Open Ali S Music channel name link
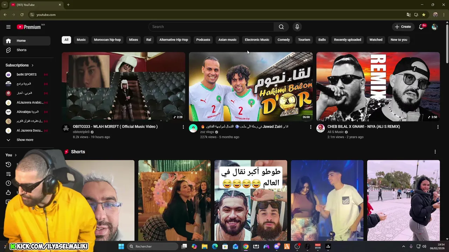 coord(336,132)
